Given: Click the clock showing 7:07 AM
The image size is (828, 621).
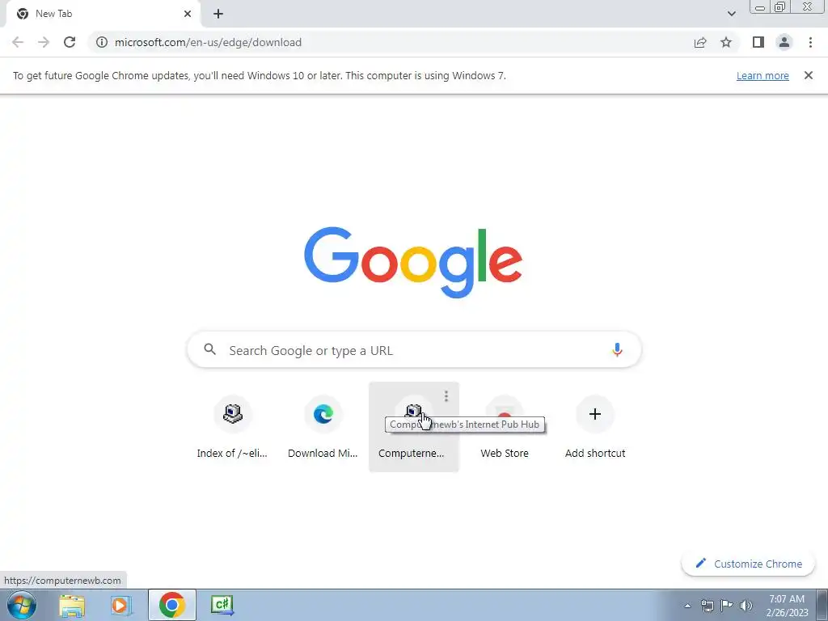Looking at the screenshot, I should [x=788, y=606].
